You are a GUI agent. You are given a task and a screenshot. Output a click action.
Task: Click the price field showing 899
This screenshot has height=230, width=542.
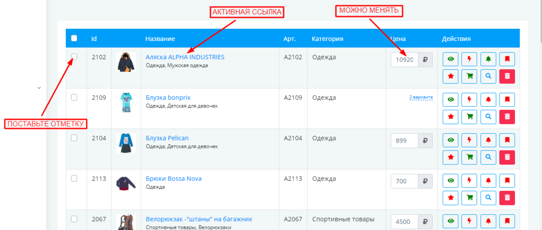tap(405, 141)
